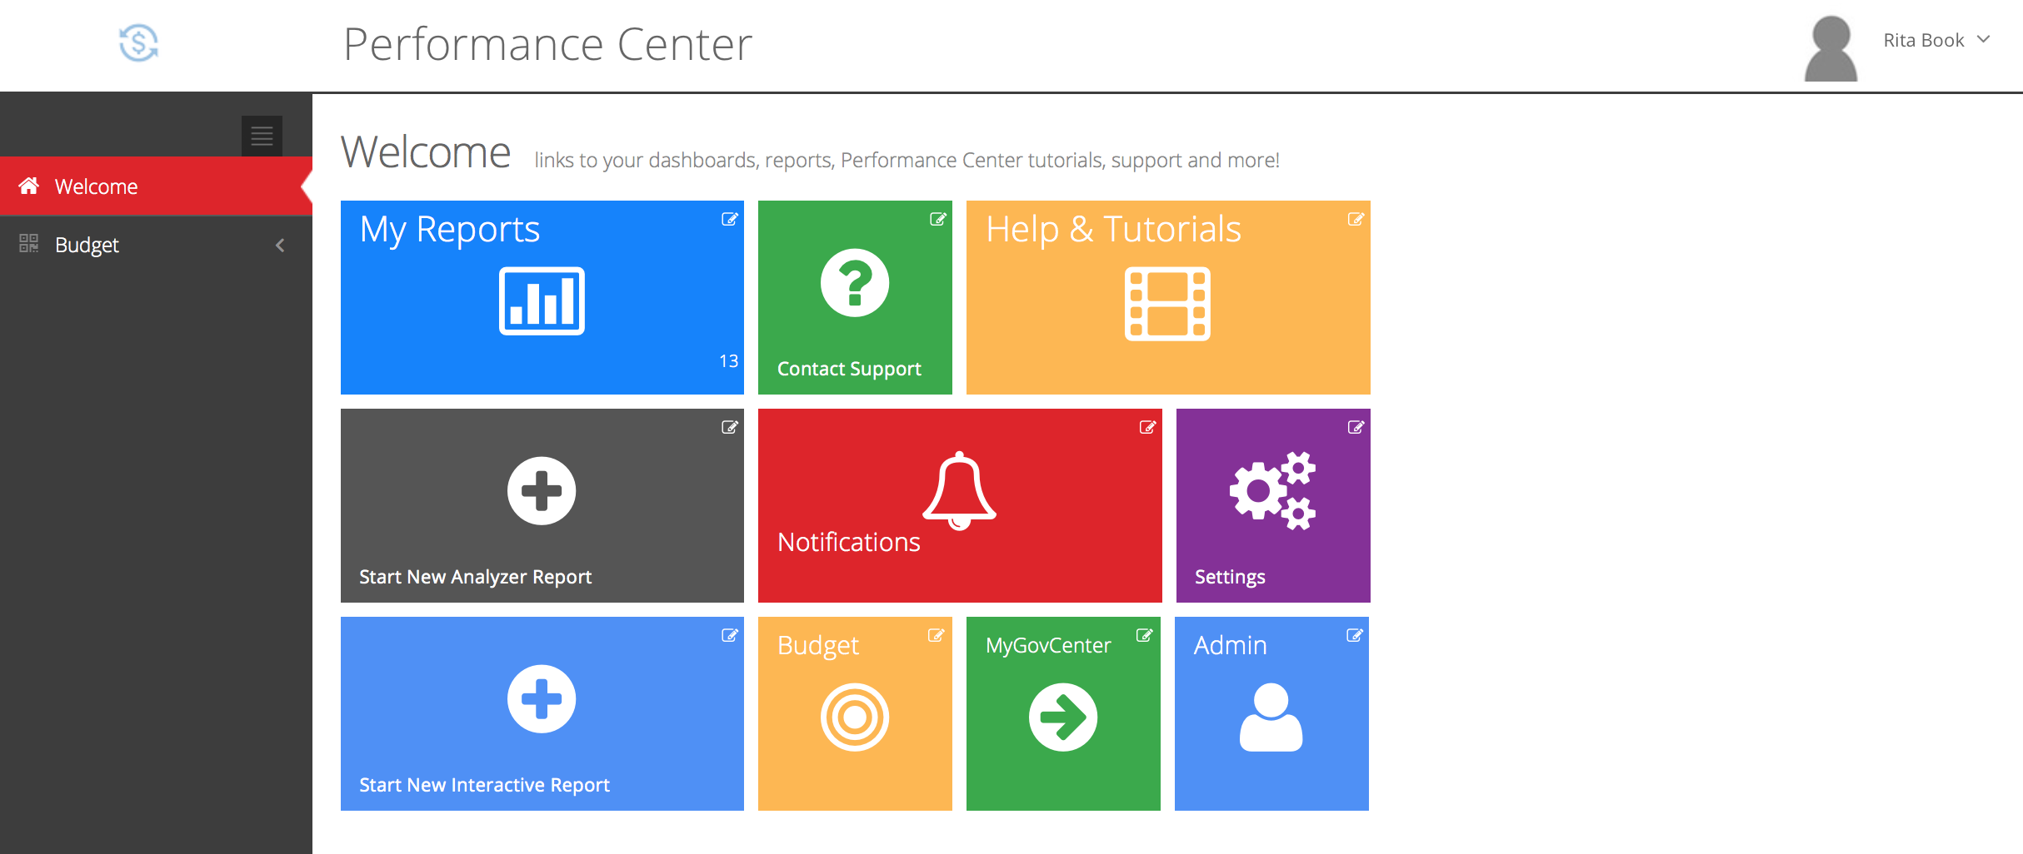Viewport: 2023px width, 854px height.
Task: Open the Rita Book user dropdown
Action: point(1936,40)
